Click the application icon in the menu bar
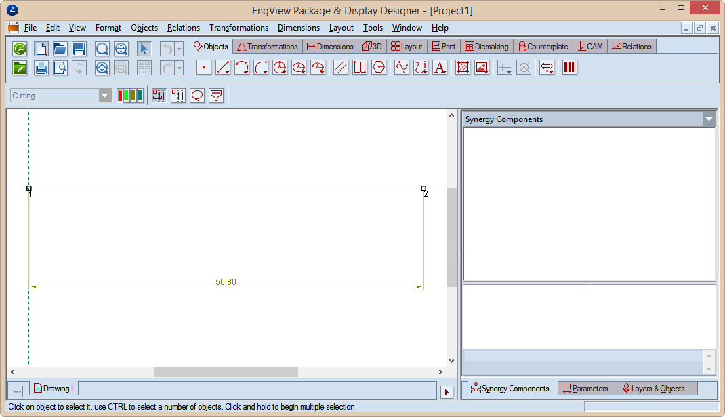The height and width of the screenshot is (417, 725). click(14, 27)
